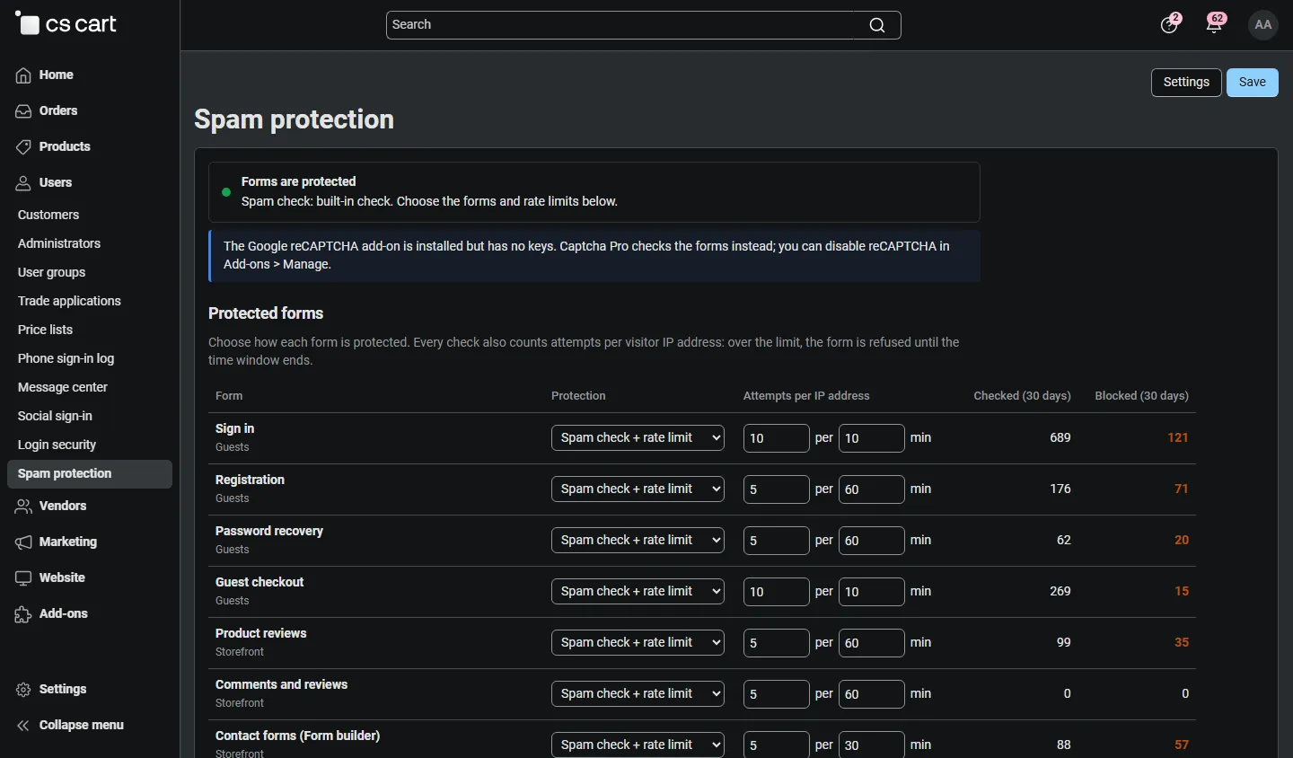This screenshot has width=1293, height=758.
Task: Open the Price lists link
Action: click(45, 330)
